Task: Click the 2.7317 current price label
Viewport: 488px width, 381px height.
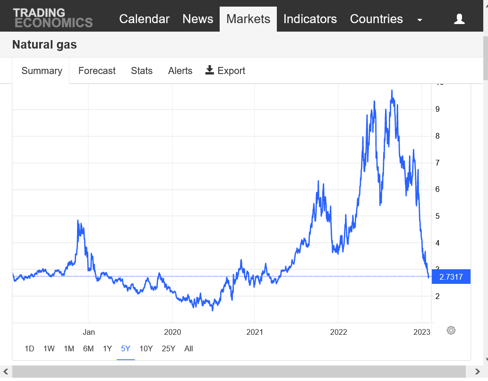Action: (451, 277)
